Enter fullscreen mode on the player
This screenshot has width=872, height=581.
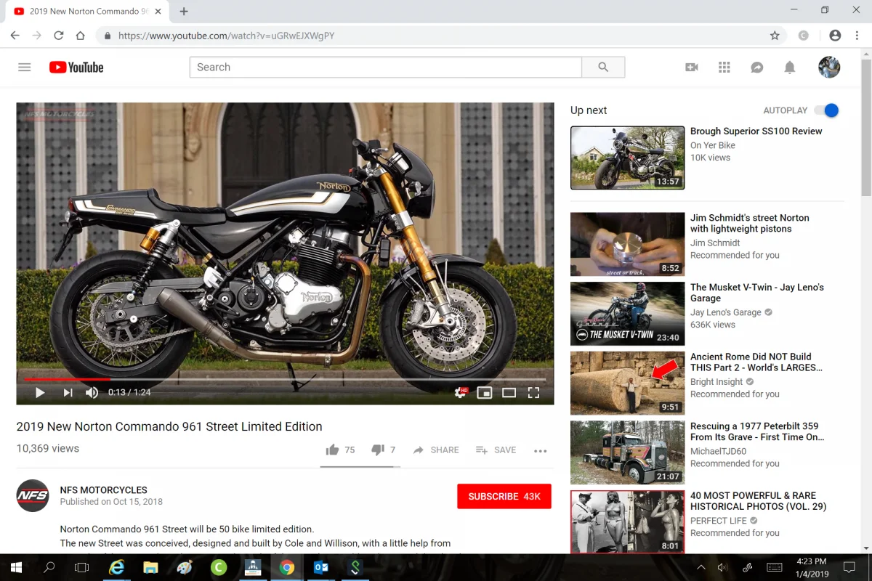click(x=533, y=393)
